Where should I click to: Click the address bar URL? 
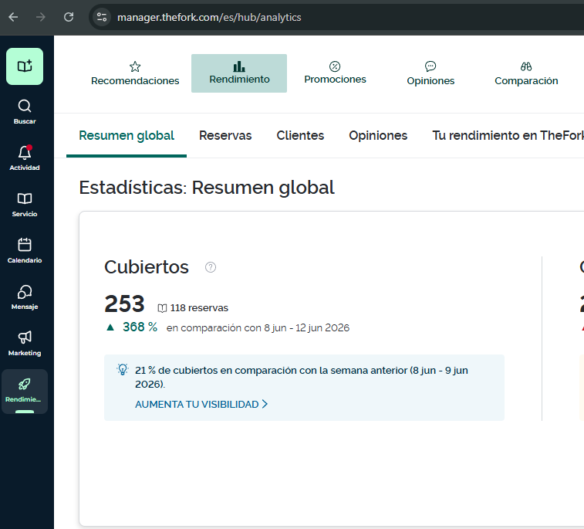209,17
